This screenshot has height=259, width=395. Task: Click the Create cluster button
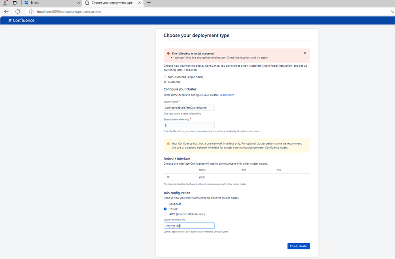point(299,246)
